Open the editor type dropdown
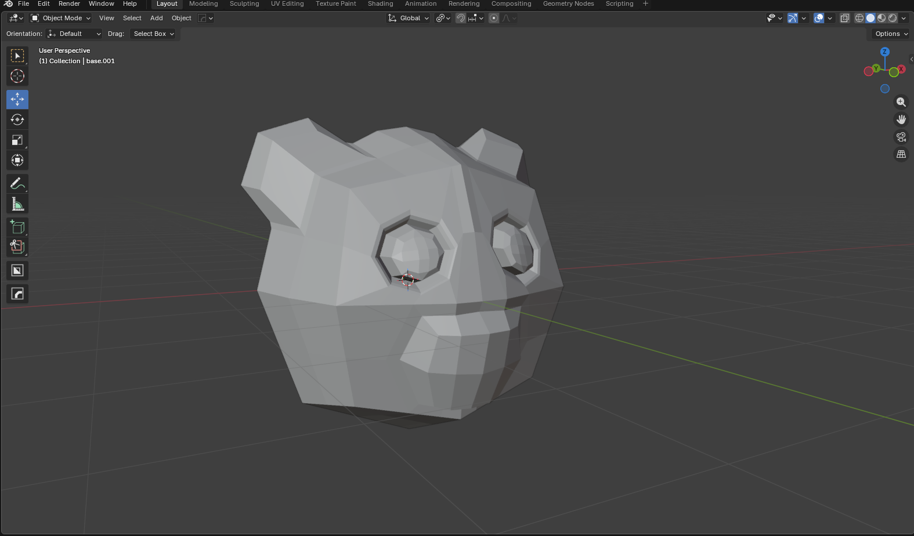This screenshot has height=536, width=914. (x=16, y=18)
